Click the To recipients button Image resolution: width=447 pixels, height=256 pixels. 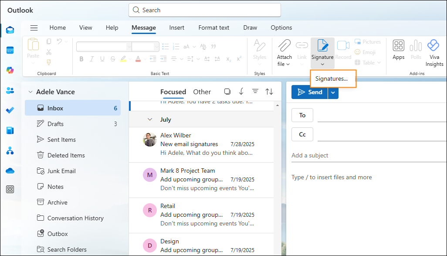[x=302, y=115]
